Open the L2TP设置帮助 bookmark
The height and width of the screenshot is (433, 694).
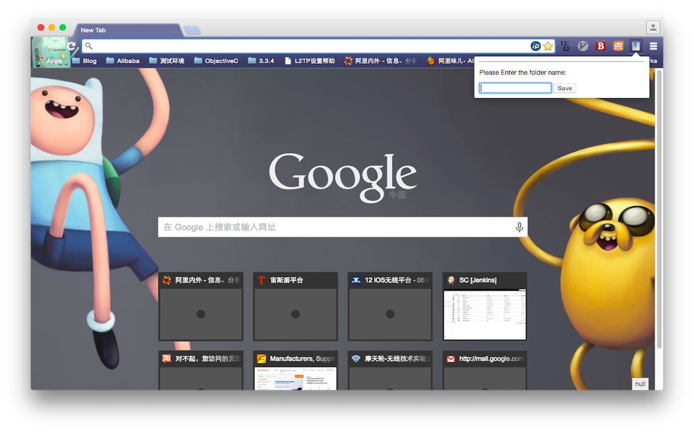click(310, 61)
